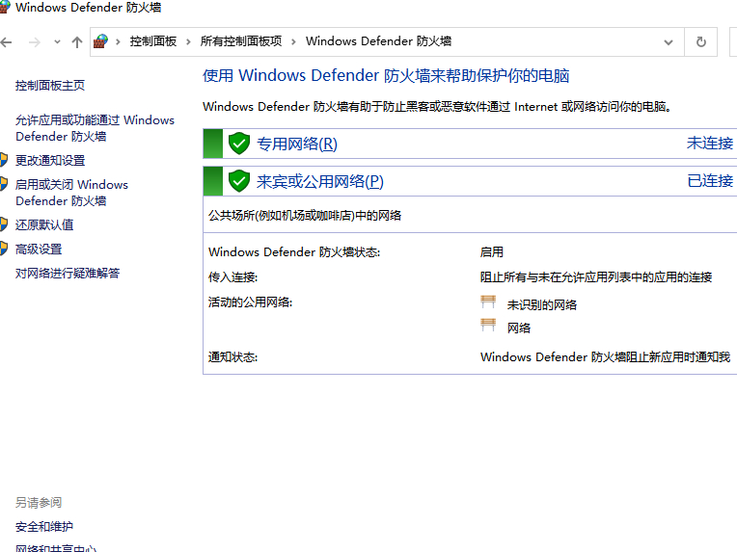Open 高级设置 link
This screenshot has height=552, width=737.
point(39,250)
